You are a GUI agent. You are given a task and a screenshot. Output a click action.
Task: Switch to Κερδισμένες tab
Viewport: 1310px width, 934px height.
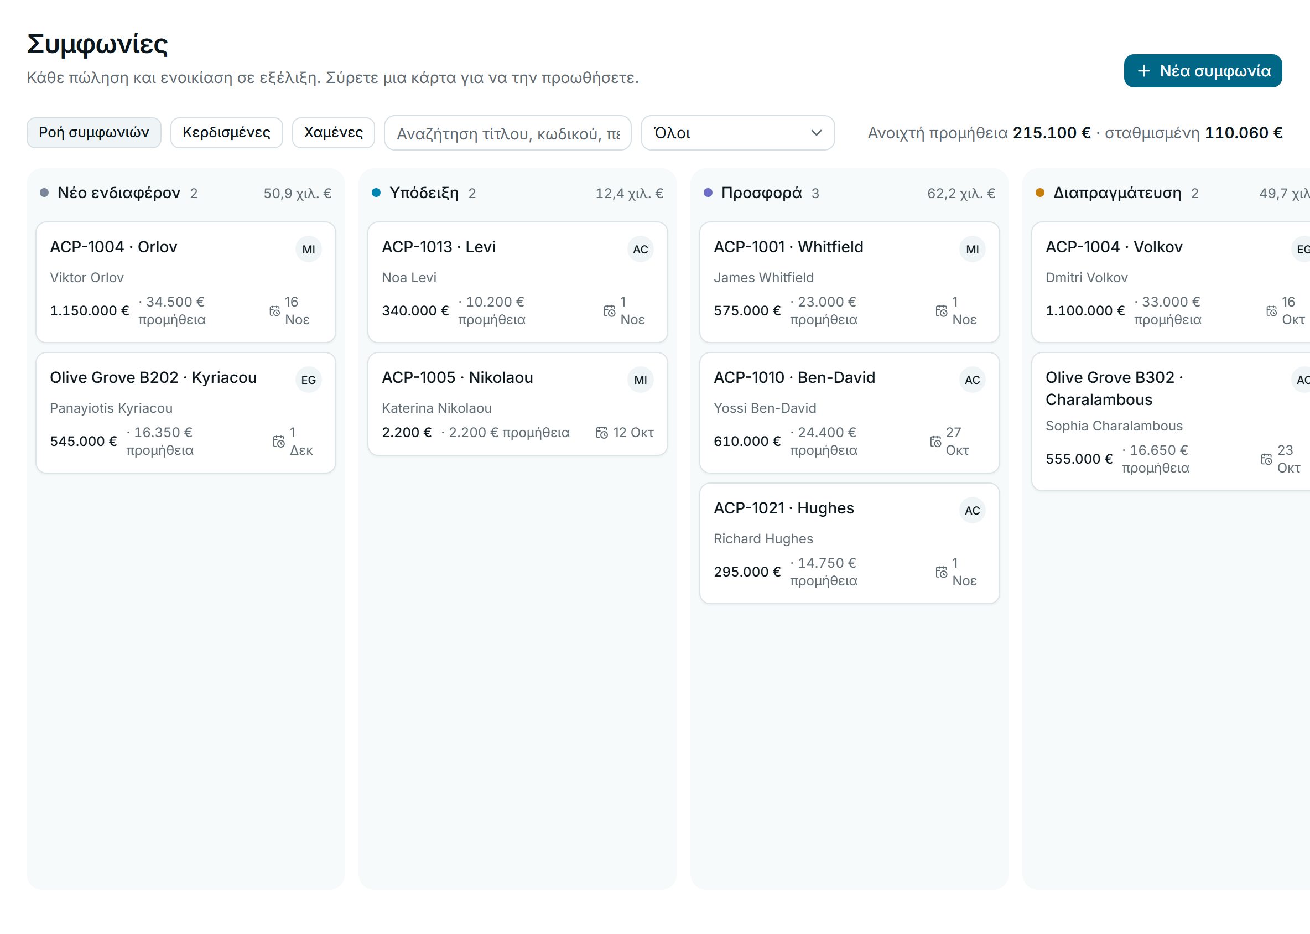[x=227, y=133]
